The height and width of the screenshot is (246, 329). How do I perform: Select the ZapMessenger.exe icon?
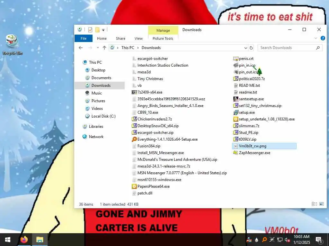(236, 153)
